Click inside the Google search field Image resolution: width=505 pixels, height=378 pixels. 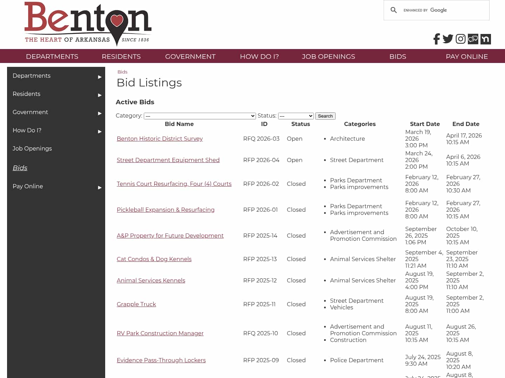point(445,10)
